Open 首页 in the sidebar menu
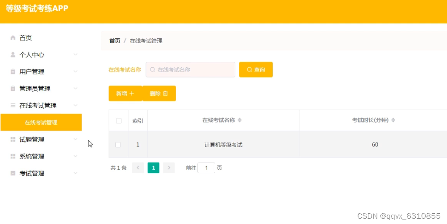Viewport: 447px width, 224px height. coord(41,38)
